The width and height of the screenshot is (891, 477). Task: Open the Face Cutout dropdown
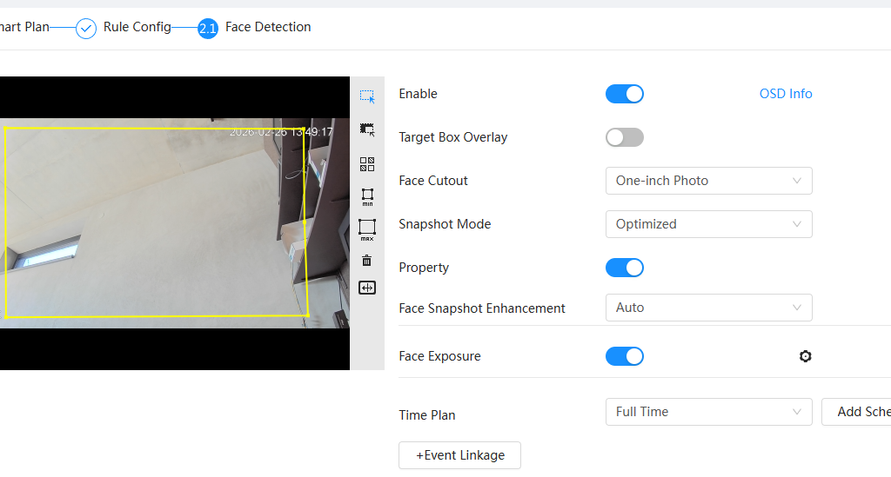(x=708, y=181)
